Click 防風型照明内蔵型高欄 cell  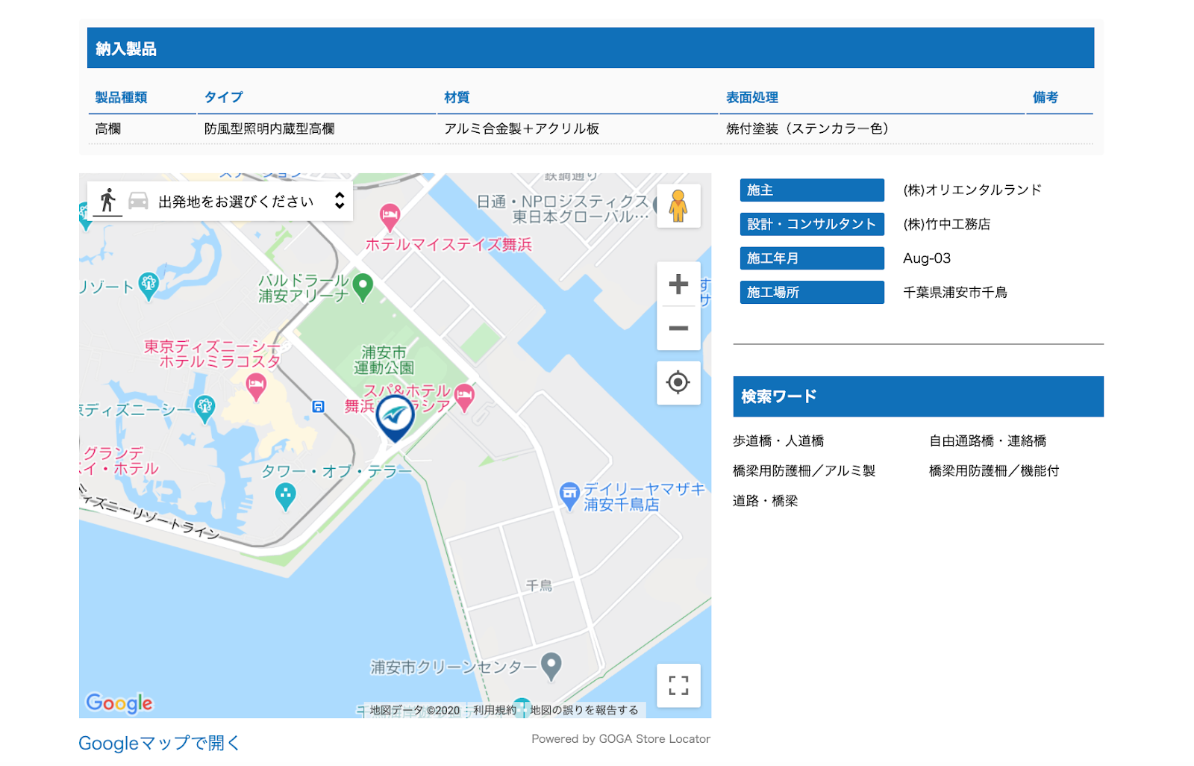269,128
